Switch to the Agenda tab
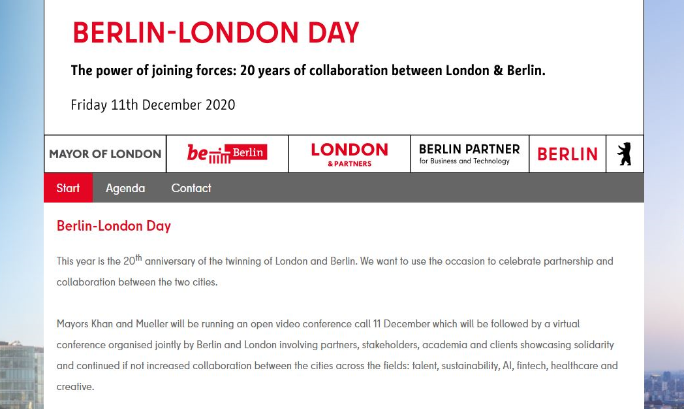Screen dimensions: 684x409 point(125,188)
